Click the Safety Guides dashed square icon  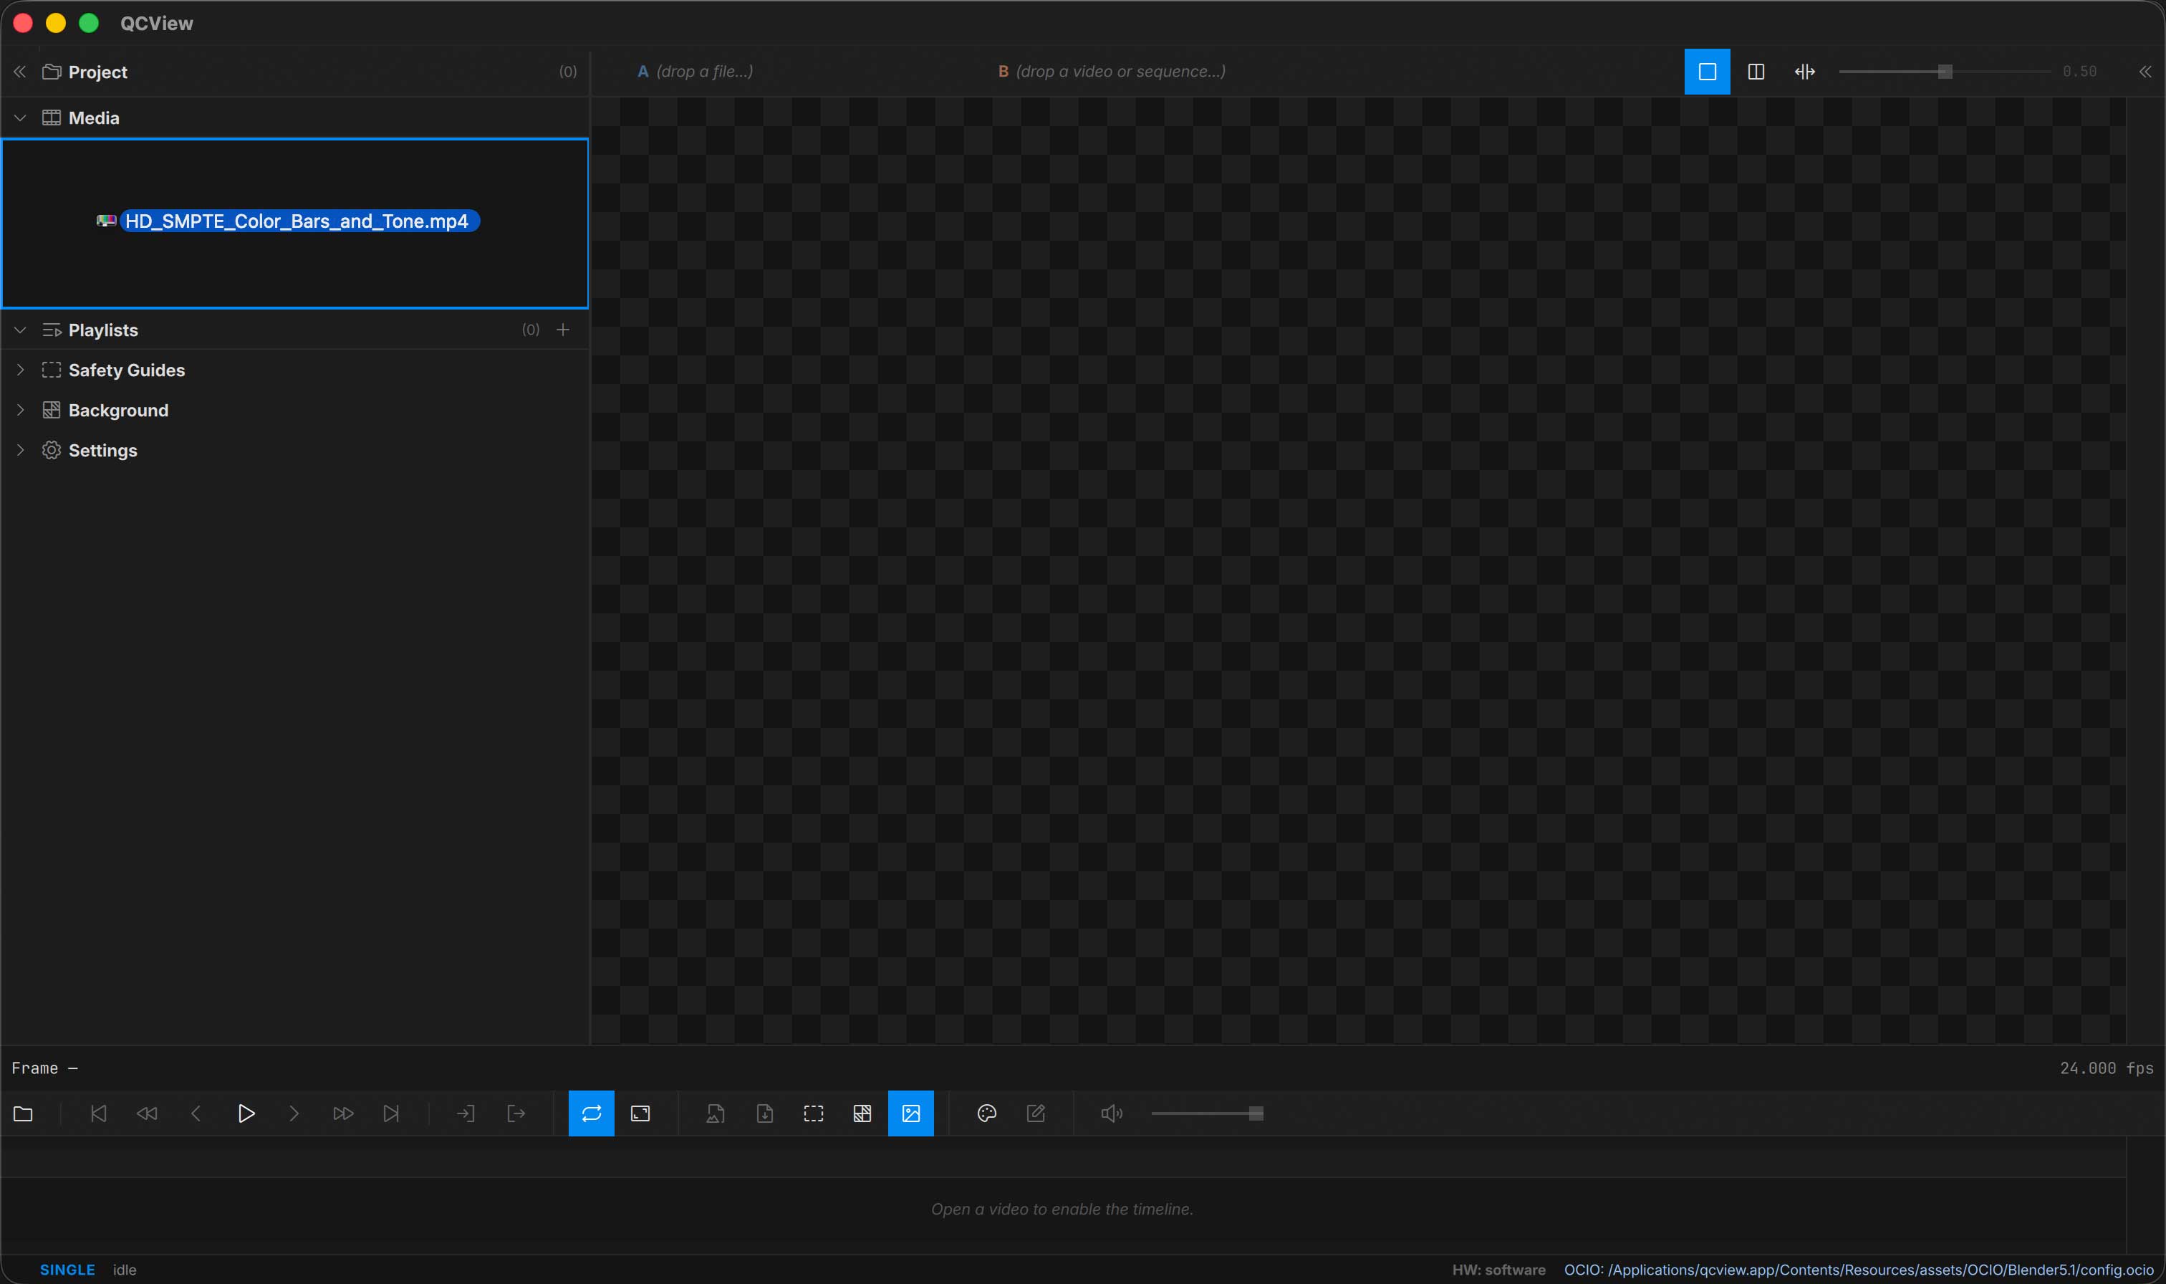click(52, 370)
